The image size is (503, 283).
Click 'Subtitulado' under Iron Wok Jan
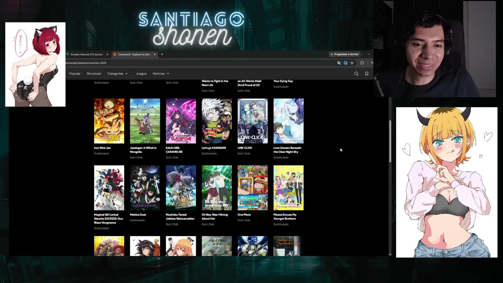[101, 153]
